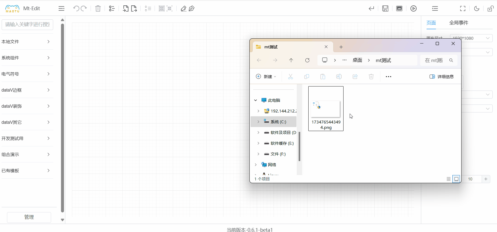Click the trash delete icon in Mt-Edit toolbar

98,9
